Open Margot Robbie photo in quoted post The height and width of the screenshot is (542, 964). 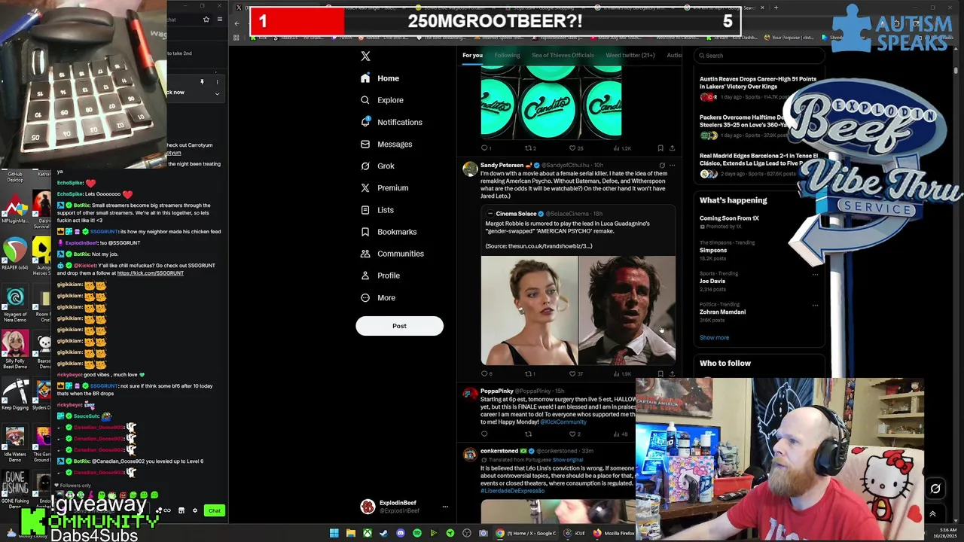click(x=529, y=310)
